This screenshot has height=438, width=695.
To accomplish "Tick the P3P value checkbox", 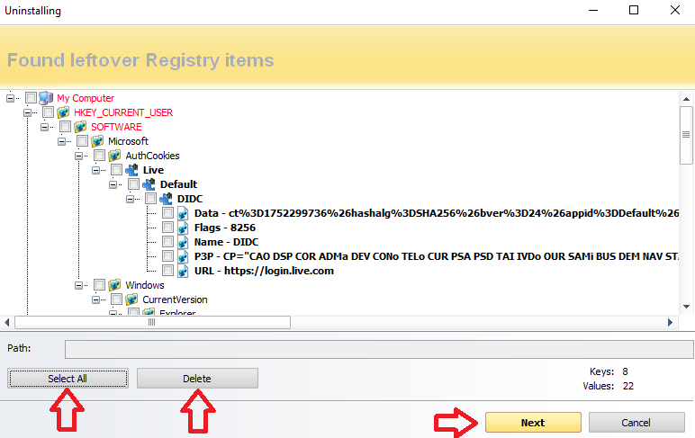I will pyautogui.click(x=167, y=256).
